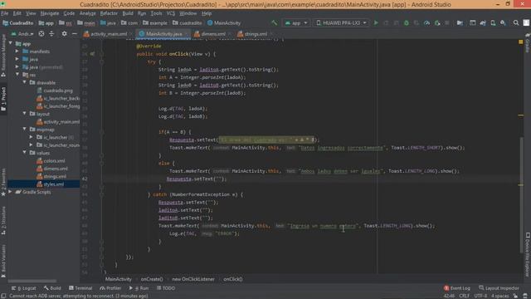The width and height of the screenshot is (531, 299).
Task: Sync Project with Gradle Files icon
Action: pyautogui.click(x=483, y=23)
